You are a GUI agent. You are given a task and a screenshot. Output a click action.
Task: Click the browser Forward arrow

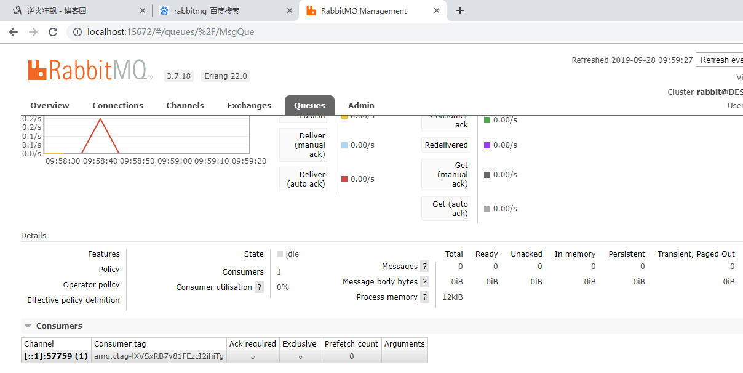33,32
